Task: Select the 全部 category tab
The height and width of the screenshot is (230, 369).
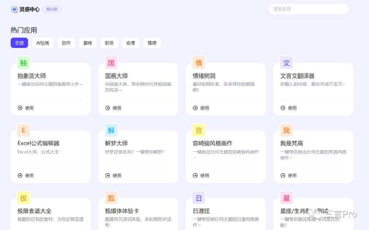Action: [19, 43]
